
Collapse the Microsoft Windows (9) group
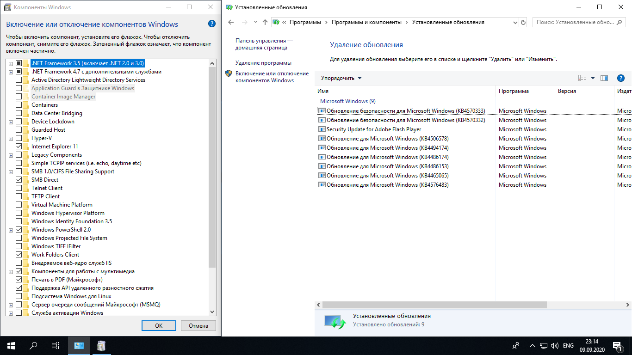(348, 101)
